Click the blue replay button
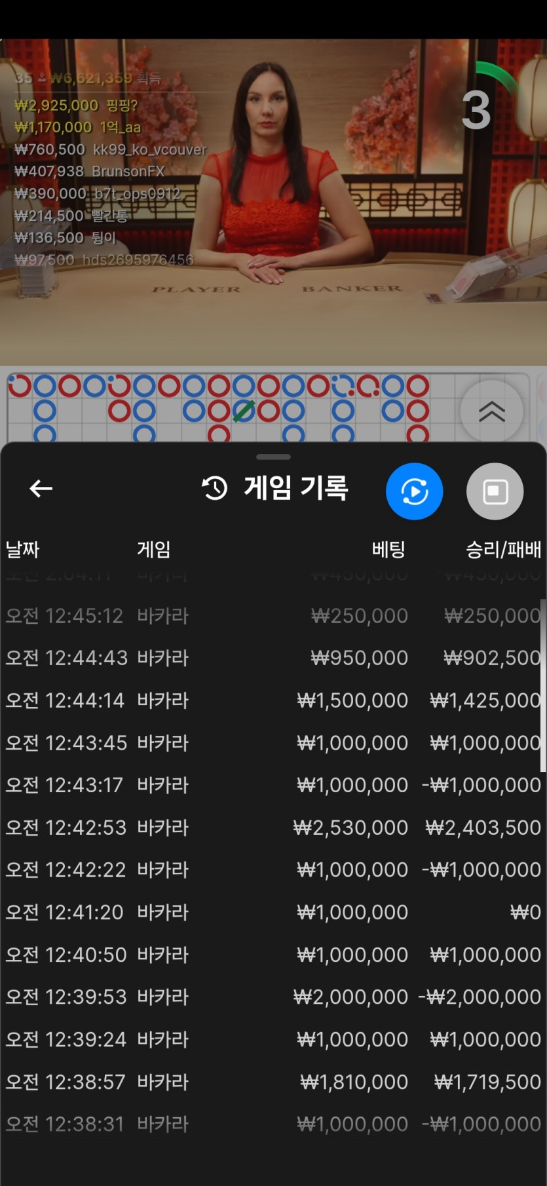This screenshot has width=547, height=1186. [x=415, y=491]
